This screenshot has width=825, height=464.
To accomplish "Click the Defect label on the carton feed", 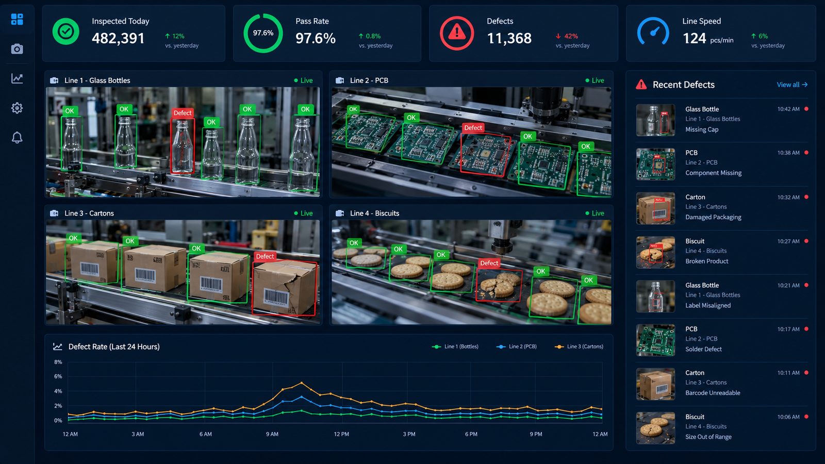I will tap(265, 256).
